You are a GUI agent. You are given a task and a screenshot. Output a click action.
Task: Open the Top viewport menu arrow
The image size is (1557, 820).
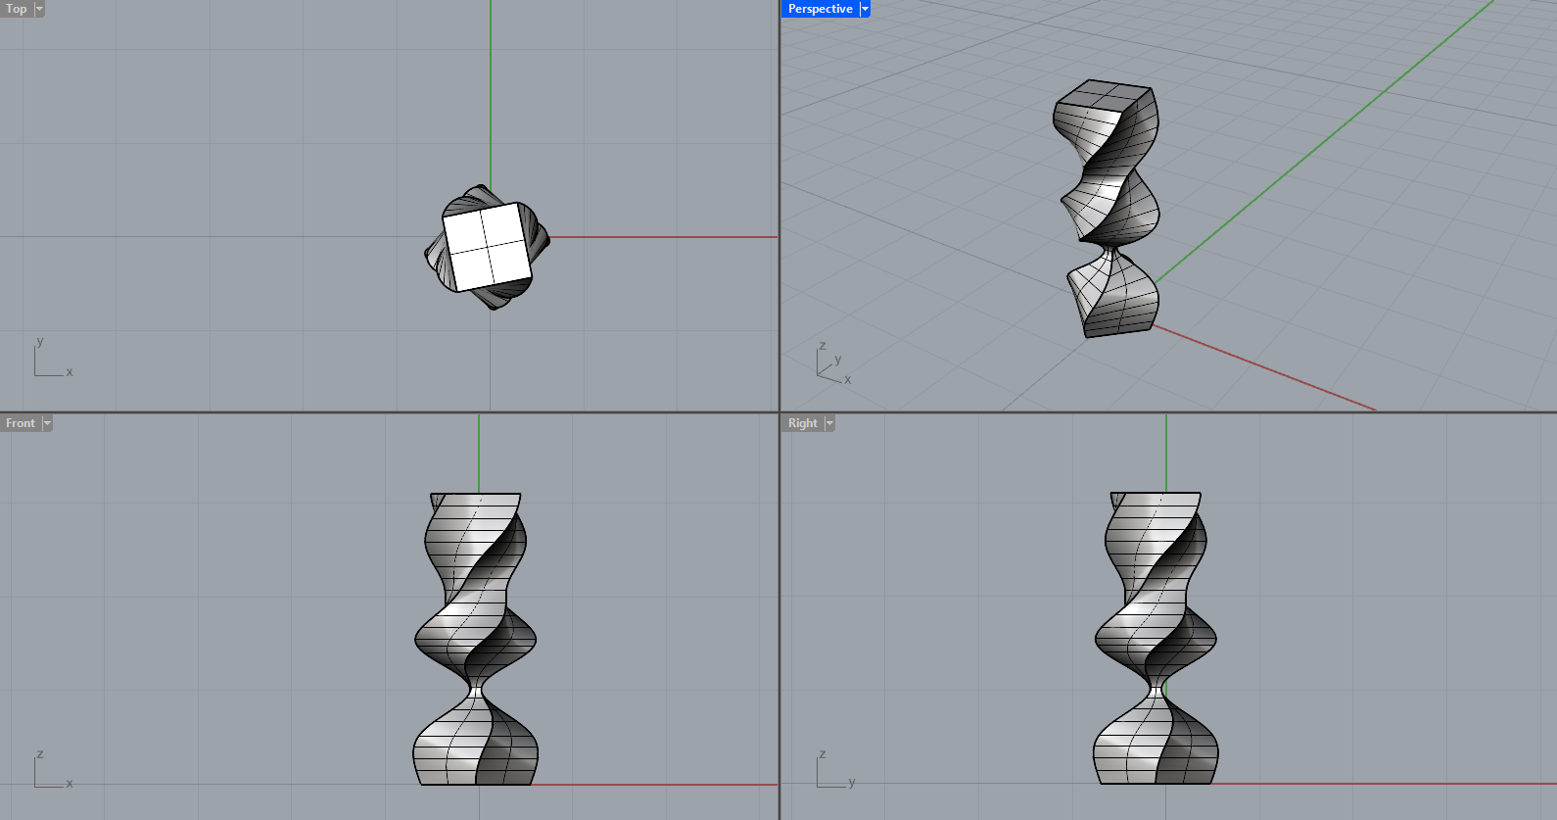(39, 9)
